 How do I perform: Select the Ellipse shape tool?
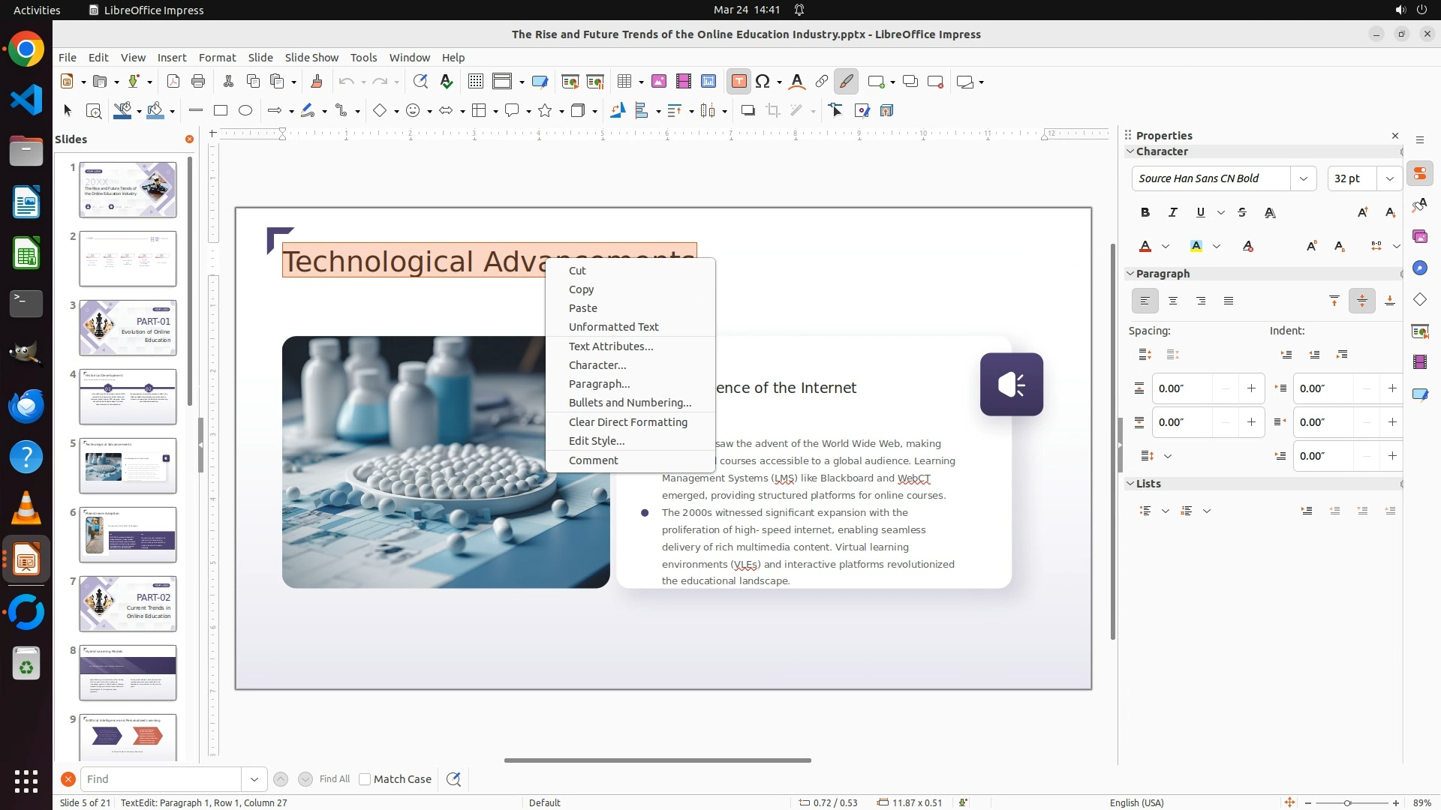click(x=245, y=111)
